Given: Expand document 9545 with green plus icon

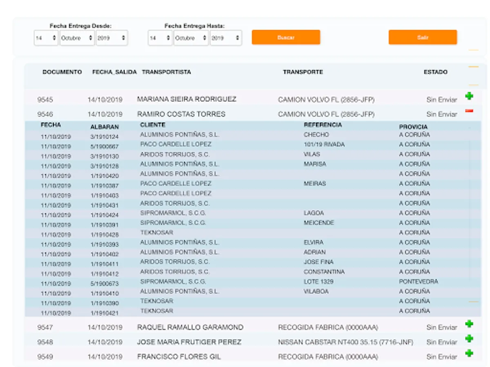Looking at the screenshot, I should [469, 96].
